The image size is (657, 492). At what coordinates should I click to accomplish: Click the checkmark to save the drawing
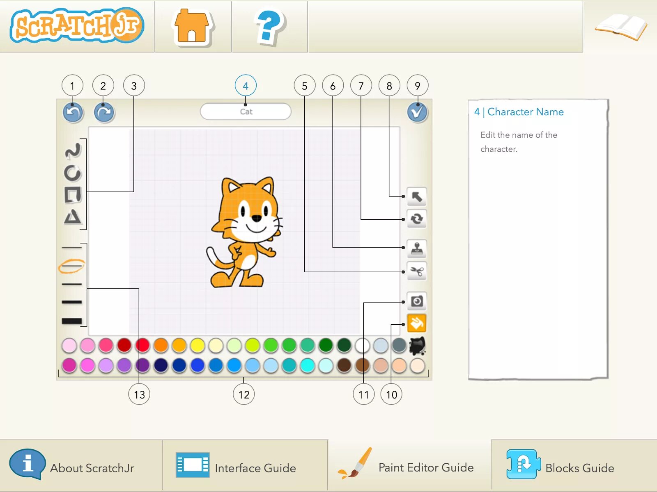[x=417, y=112]
